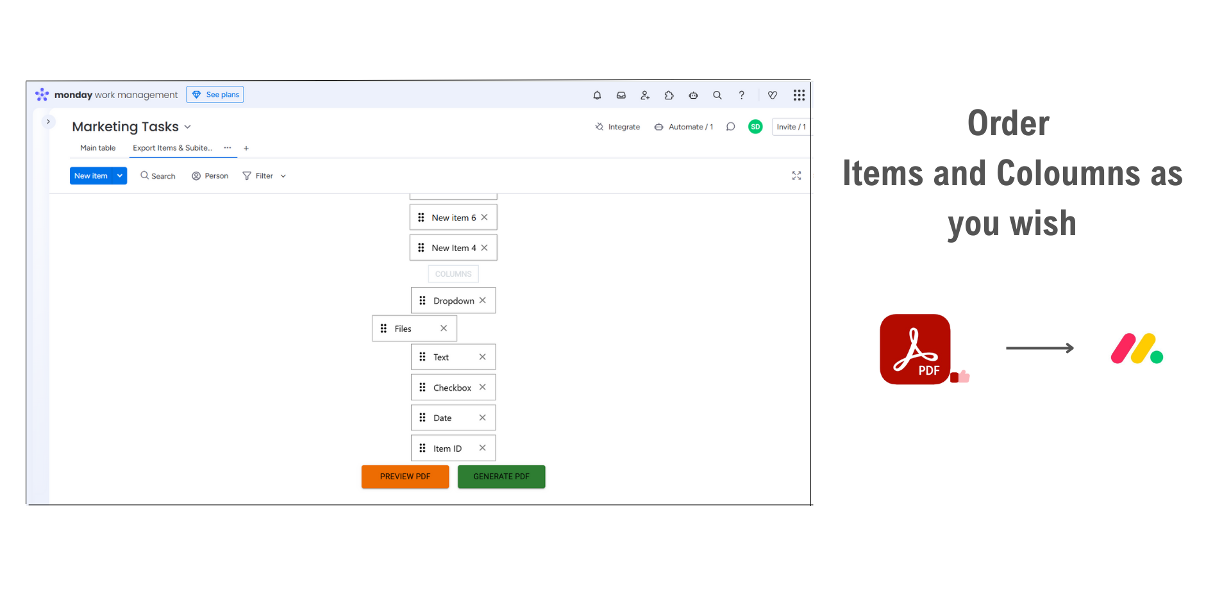Screen dimensions: 1231x615
Task: Click the invite members person icon
Action: pyautogui.click(x=645, y=95)
